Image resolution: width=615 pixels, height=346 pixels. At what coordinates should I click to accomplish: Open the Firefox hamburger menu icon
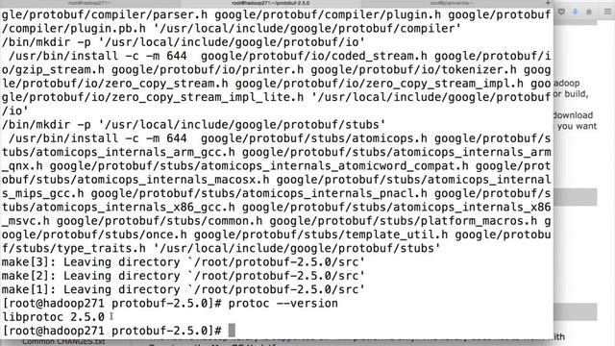click(607, 12)
